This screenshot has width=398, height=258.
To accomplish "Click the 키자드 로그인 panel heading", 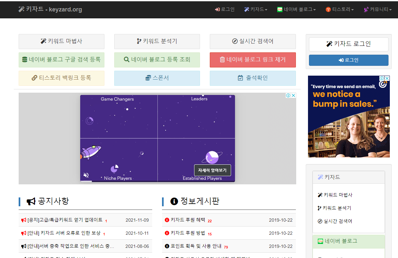I will tap(349, 44).
